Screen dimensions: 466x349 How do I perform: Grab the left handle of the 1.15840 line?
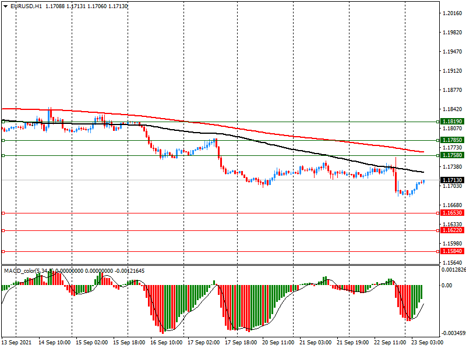(3, 252)
